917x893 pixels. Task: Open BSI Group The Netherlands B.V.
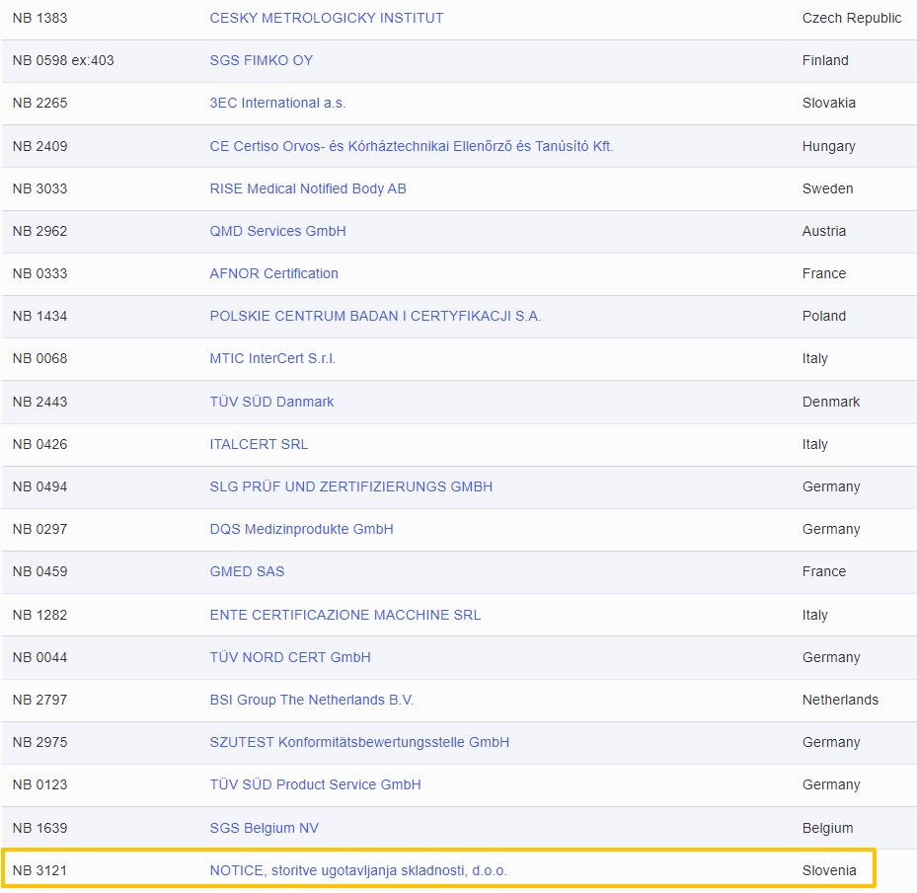coord(311,700)
